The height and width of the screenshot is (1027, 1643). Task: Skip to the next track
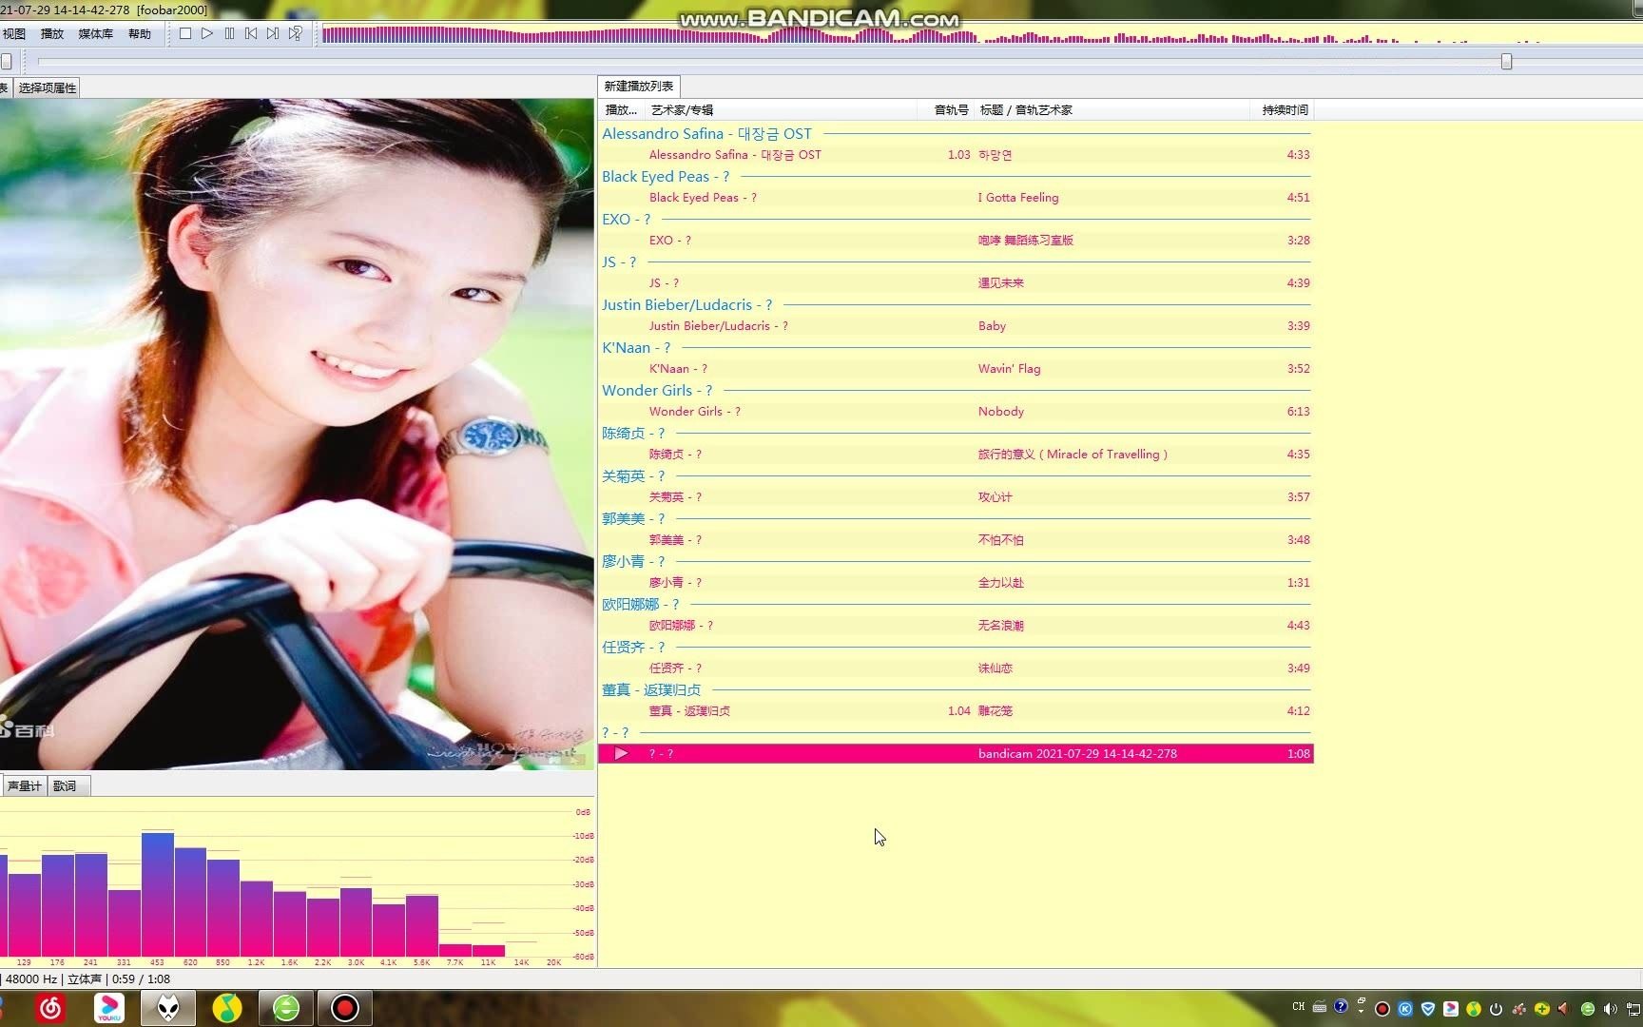[x=273, y=33]
